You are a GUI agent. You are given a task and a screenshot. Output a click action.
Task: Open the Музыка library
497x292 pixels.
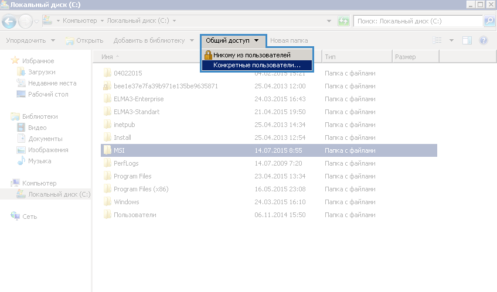coord(40,161)
